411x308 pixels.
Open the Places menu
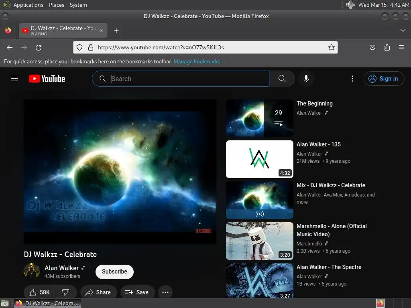tap(57, 5)
